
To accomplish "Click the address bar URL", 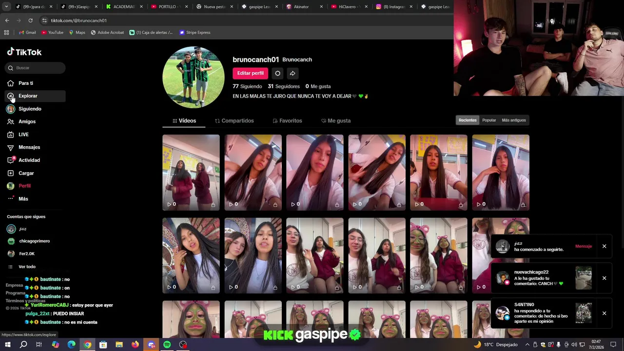I will 78,20.
